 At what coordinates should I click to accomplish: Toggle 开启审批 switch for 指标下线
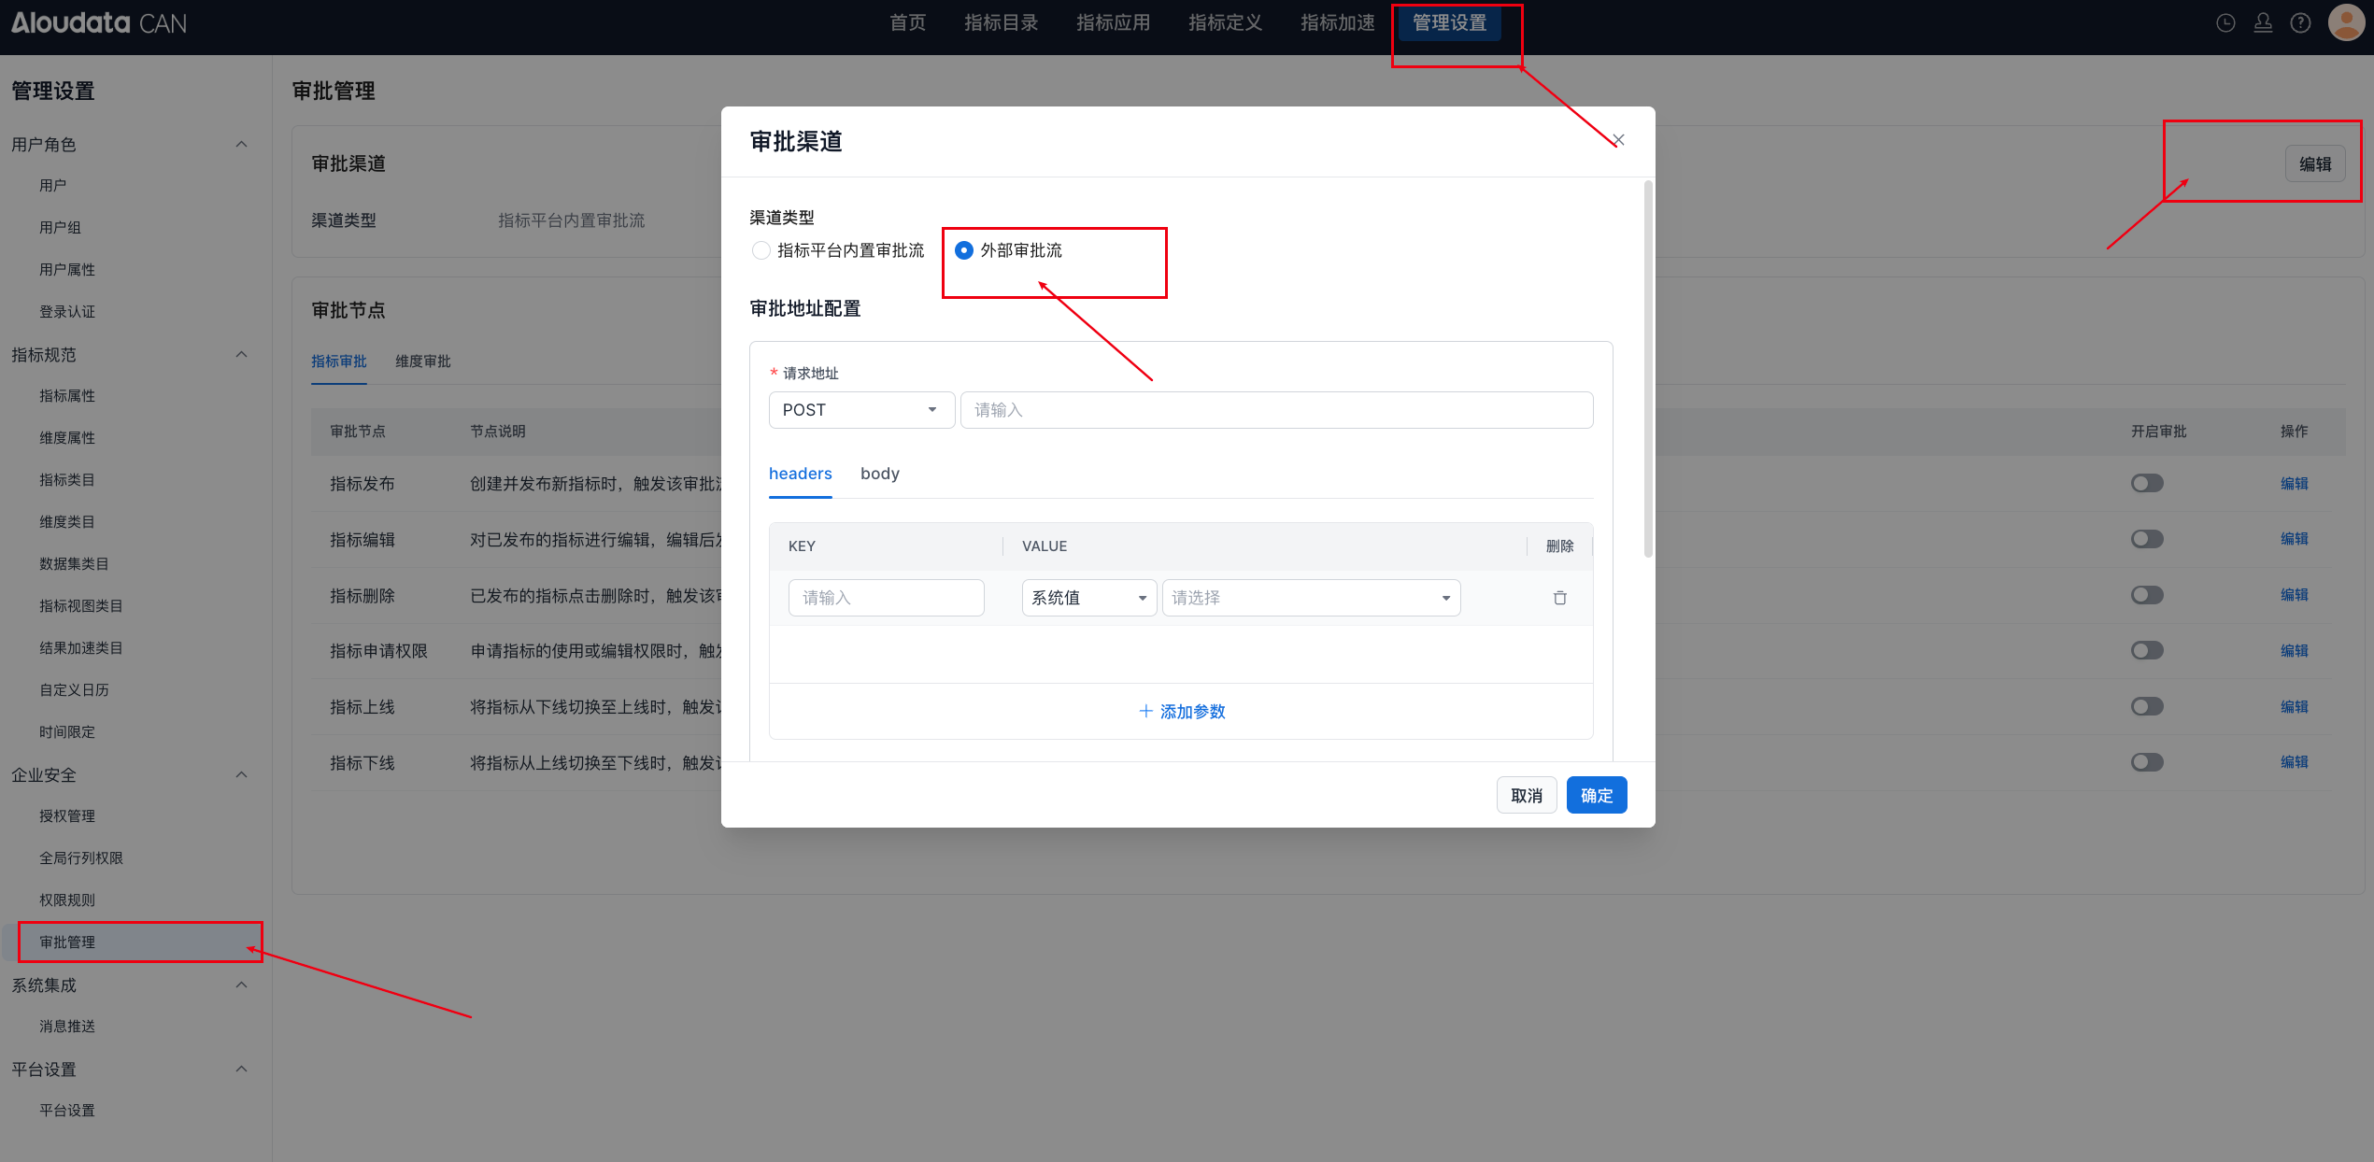pyautogui.click(x=2147, y=762)
